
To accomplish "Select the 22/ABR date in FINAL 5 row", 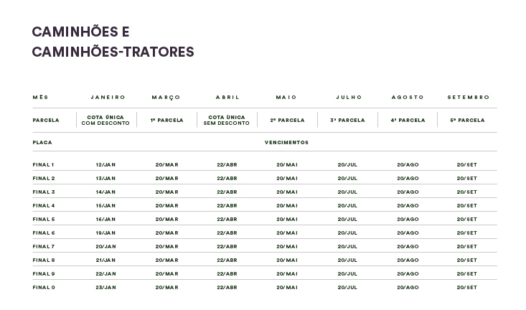I will coord(227,220).
